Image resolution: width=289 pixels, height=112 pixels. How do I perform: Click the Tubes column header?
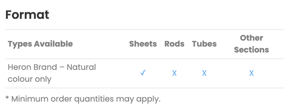point(204,44)
